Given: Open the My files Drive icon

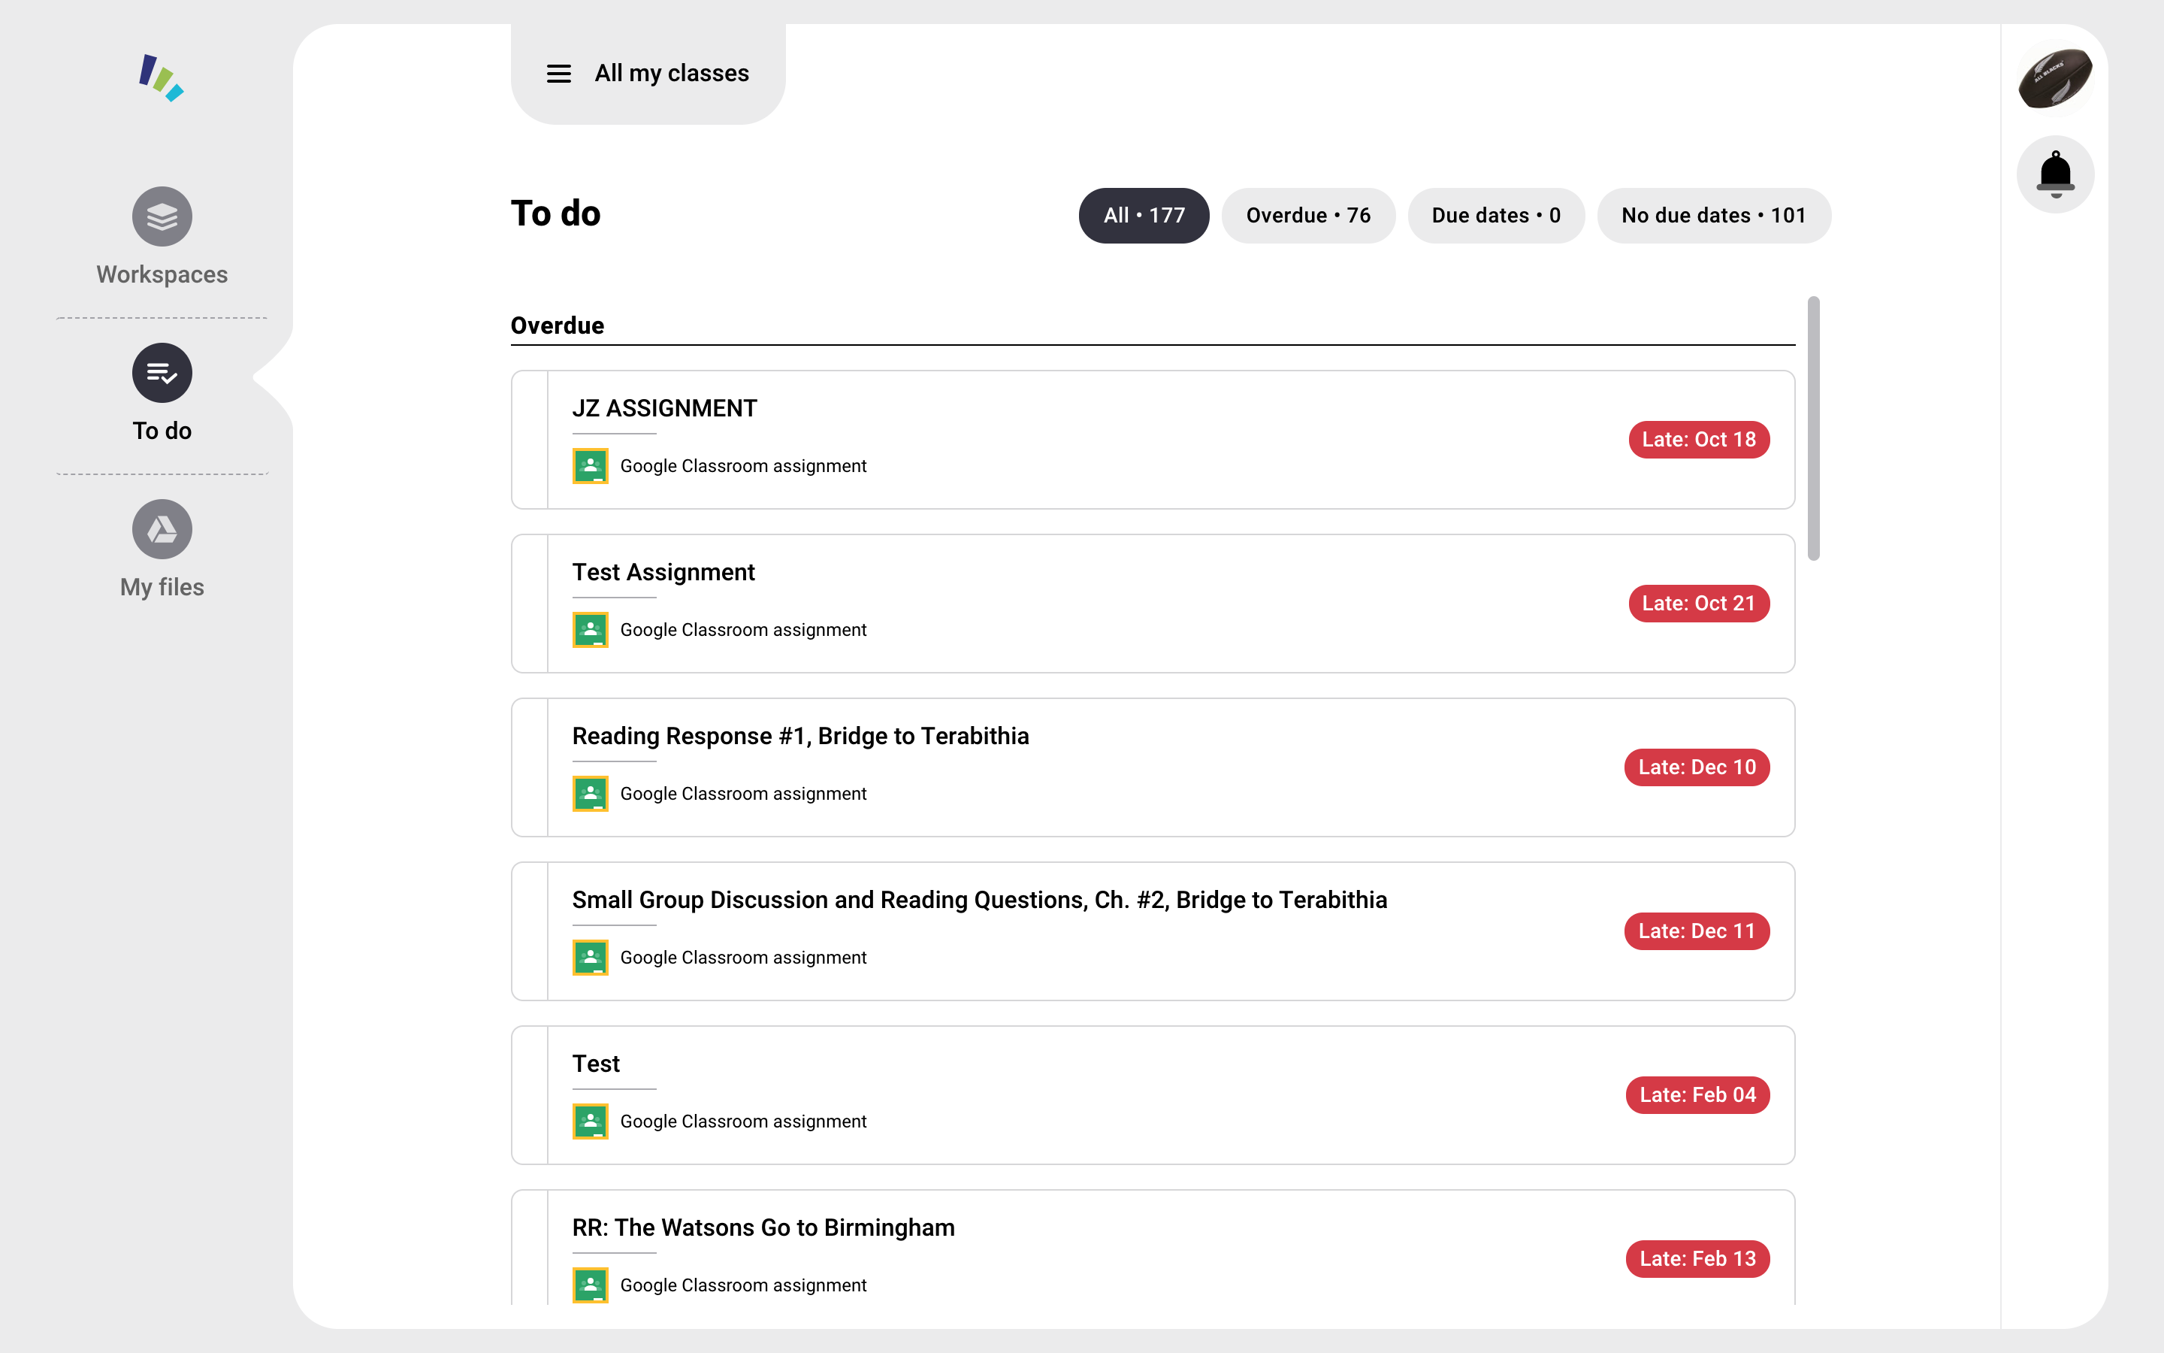Looking at the screenshot, I should pyautogui.click(x=162, y=530).
